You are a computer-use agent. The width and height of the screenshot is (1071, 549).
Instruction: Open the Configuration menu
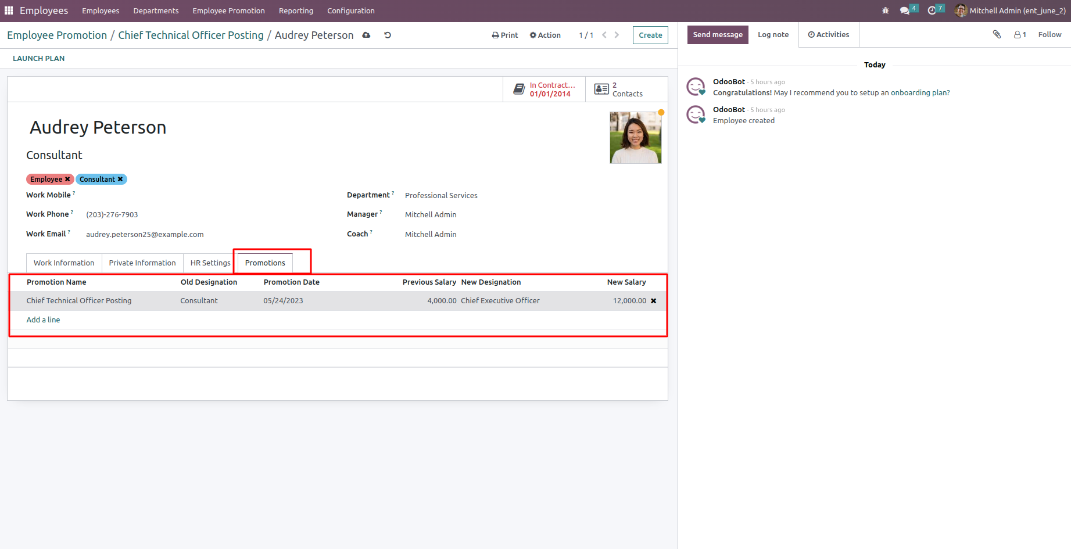point(351,10)
